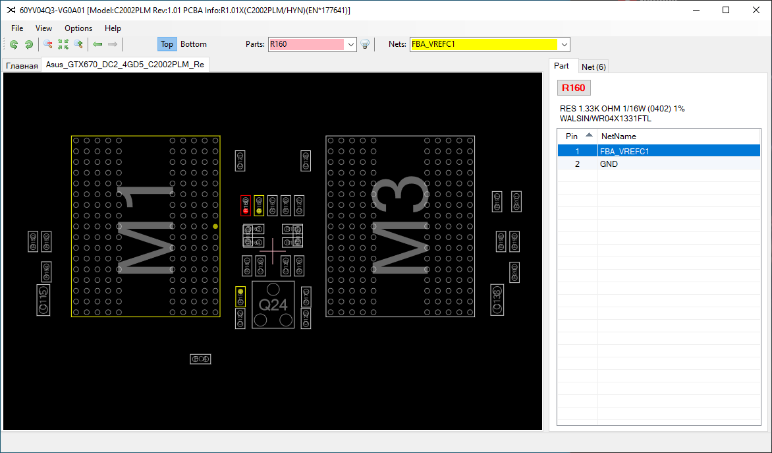Switch to the Net (6) tab

(593, 67)
